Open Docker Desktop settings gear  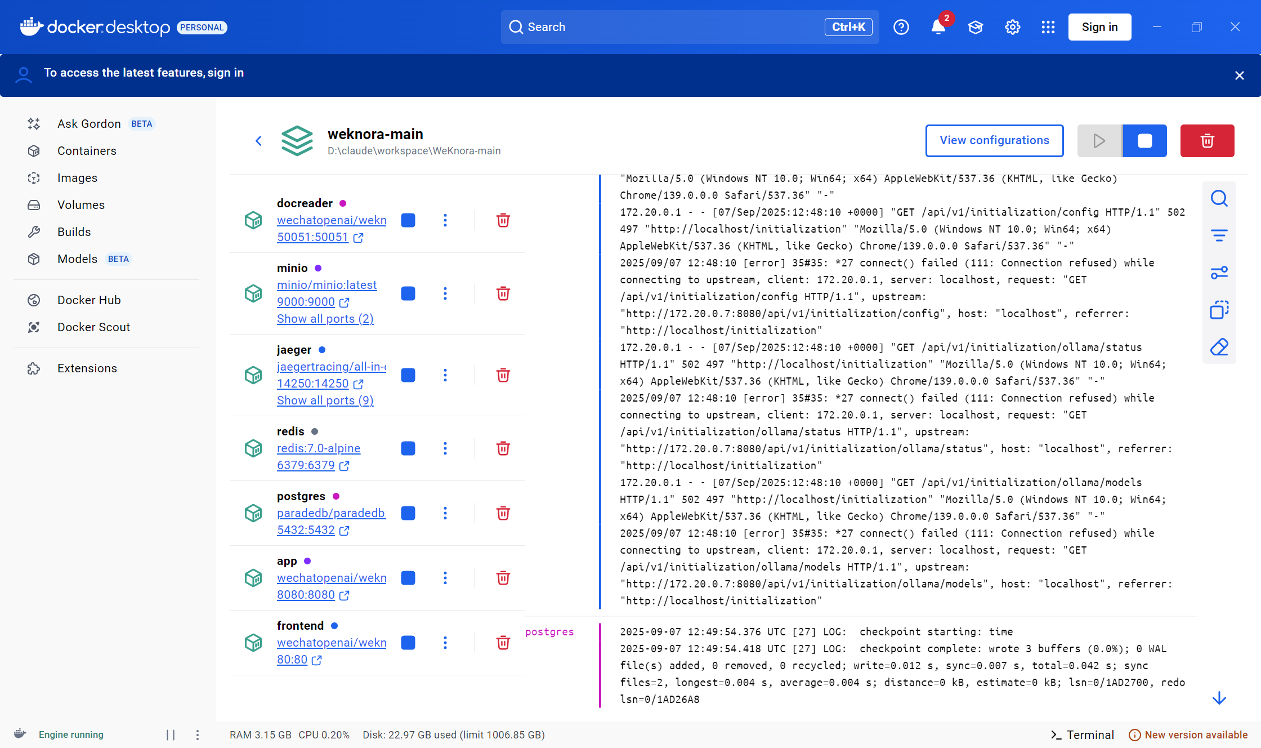tap(1013, 27)
